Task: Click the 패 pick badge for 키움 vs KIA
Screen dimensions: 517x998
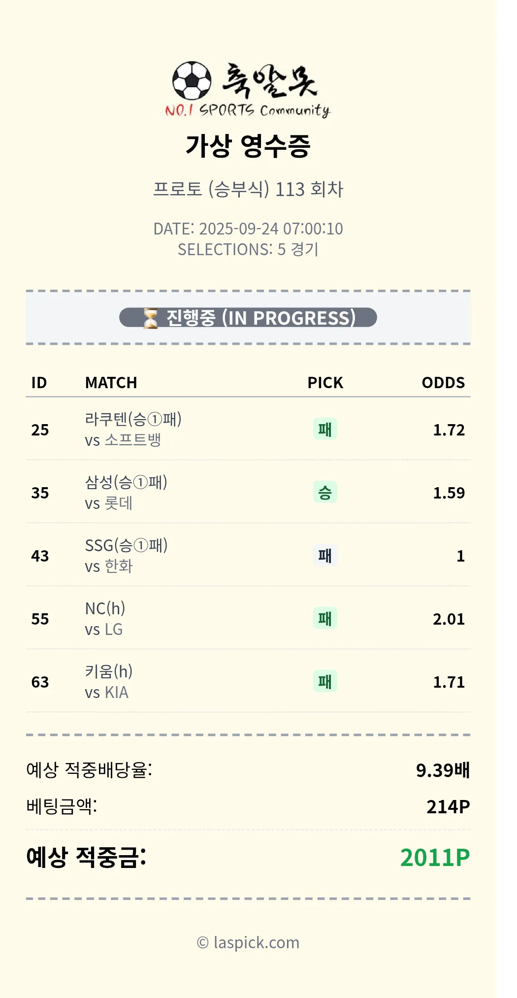Action: pos(325,681)
